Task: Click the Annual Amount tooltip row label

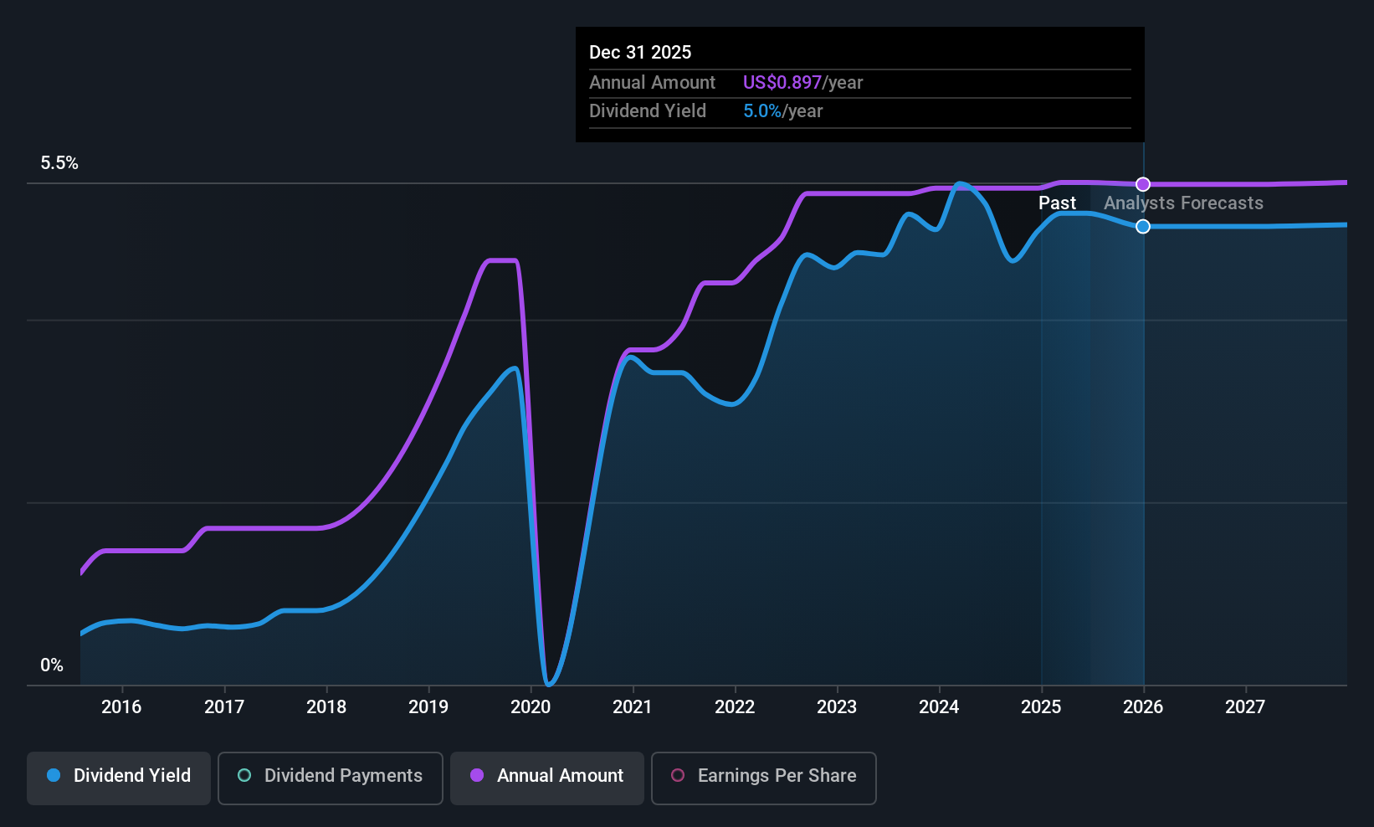Action: (x=652, y=82)
